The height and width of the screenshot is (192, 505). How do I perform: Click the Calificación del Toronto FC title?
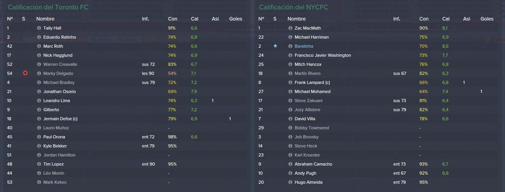point(48,7)
